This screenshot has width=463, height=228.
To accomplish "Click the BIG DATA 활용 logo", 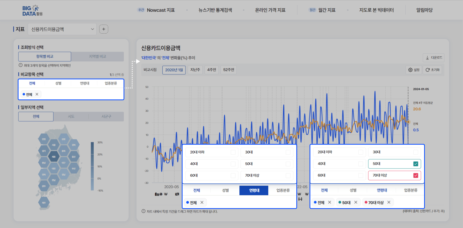I will point(32,10).
